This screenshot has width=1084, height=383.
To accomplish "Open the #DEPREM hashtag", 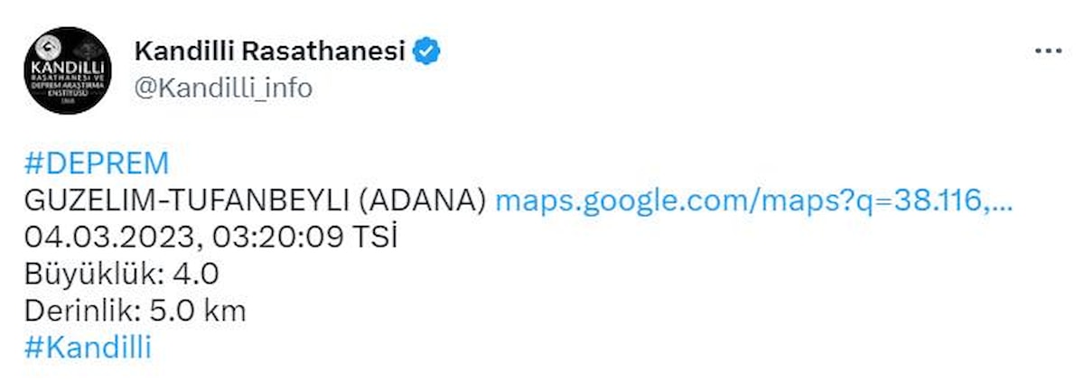I will click(x=97, y=163).
